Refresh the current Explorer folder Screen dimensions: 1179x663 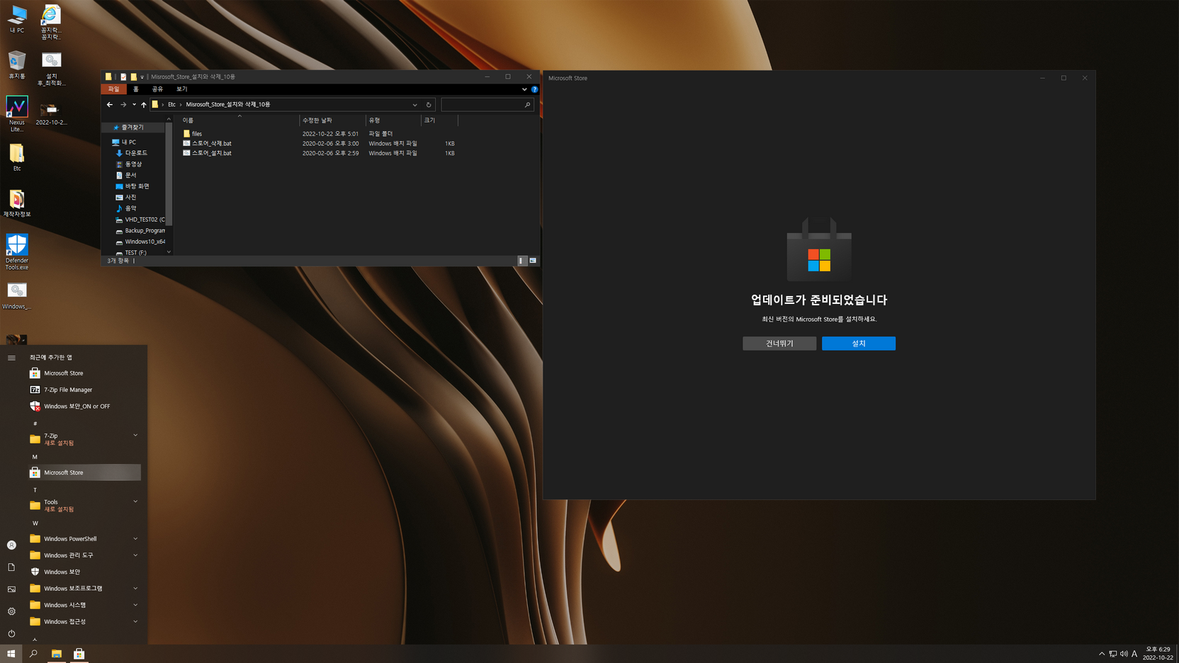tap(429, 105)
